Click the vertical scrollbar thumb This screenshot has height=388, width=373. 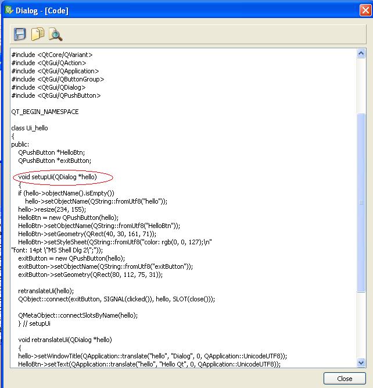361,202
